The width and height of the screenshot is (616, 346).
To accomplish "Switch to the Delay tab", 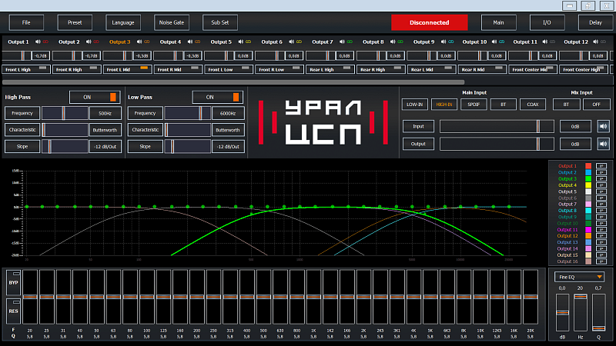I will click(x=595, y=22).
